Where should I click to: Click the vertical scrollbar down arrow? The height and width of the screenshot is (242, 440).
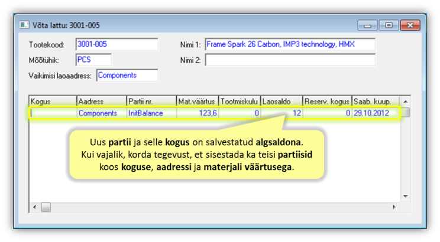pos(406,197)
